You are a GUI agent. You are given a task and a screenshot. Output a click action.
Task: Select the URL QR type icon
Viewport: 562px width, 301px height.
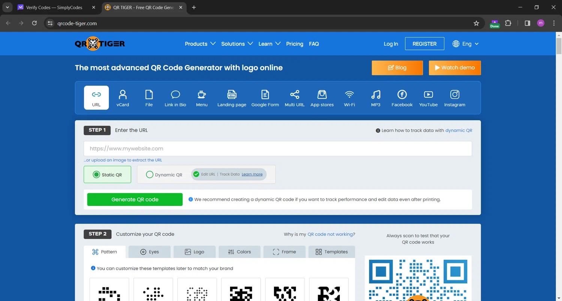tap(96, 98)
